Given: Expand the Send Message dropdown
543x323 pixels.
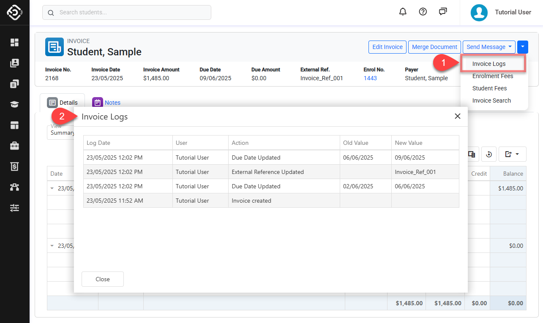Looking at the screenshot, I should [x=489, y=47].
